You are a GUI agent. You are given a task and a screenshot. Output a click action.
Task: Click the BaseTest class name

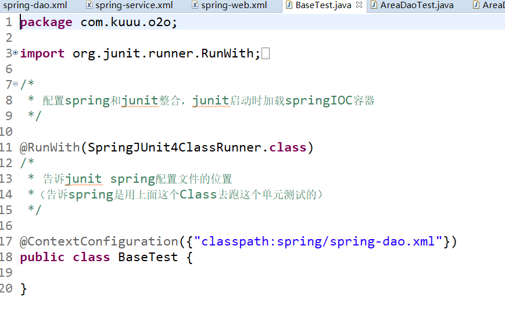point(148,257)
